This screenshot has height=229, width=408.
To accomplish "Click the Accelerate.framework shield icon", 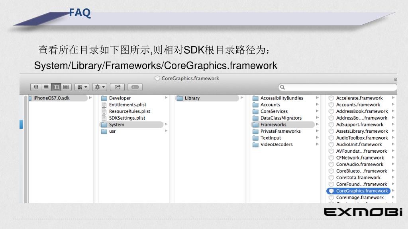I will (x=331, y=98).
